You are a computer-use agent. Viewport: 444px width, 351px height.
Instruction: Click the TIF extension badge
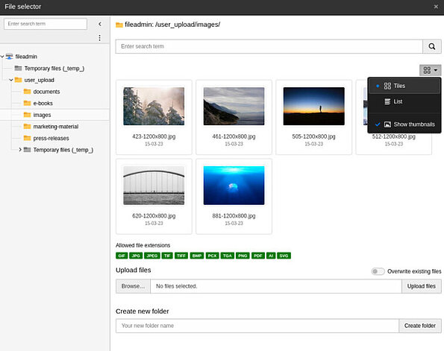point(167,256)
